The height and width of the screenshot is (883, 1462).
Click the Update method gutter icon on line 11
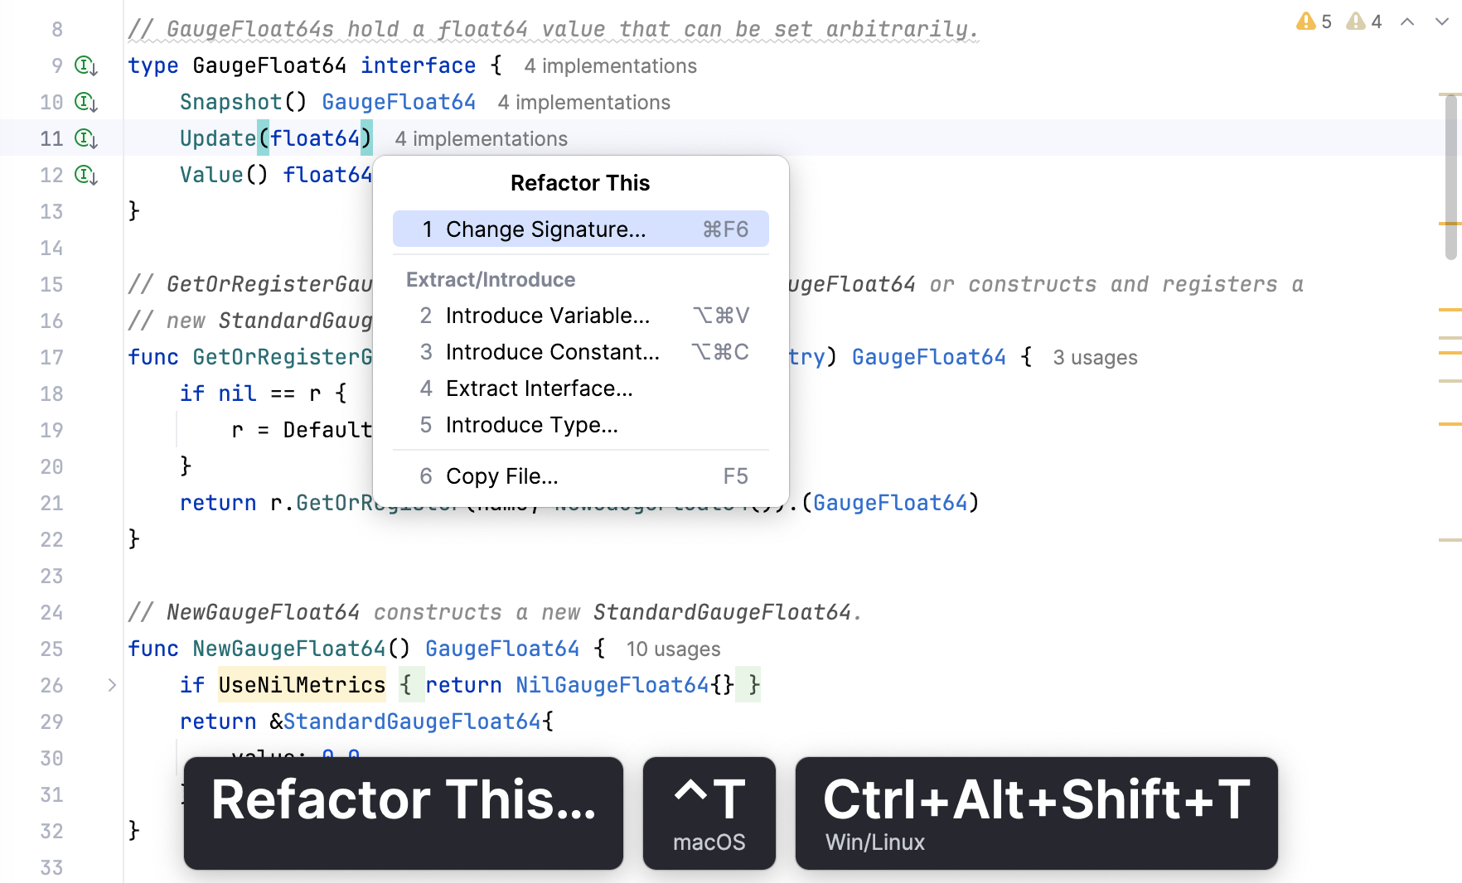[x=86, y=138]
